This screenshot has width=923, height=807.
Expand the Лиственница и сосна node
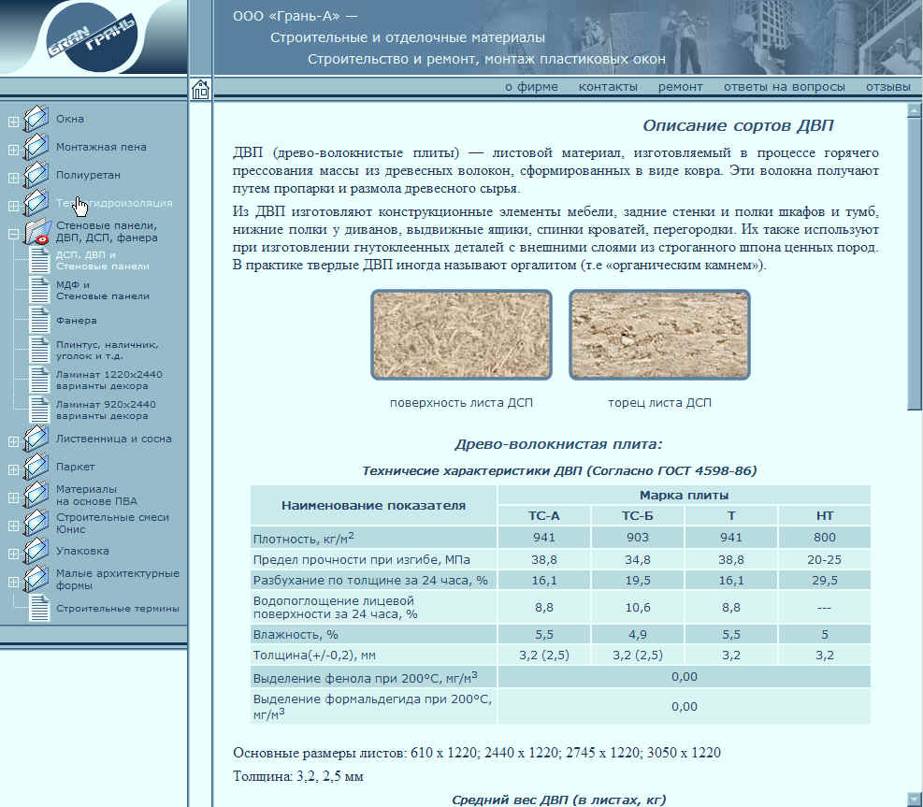13,441
